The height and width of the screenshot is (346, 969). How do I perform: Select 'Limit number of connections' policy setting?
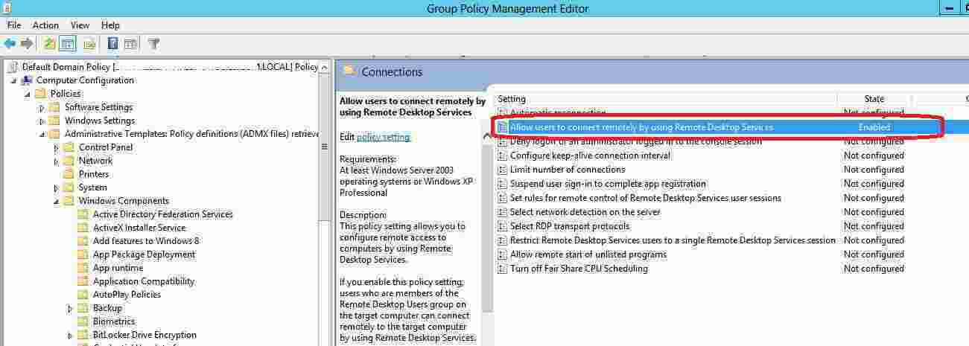(x=567, y=170)
